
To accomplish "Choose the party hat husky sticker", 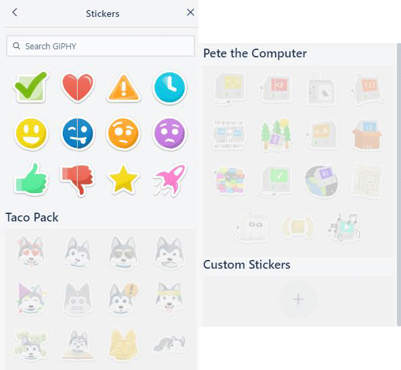I will click(x=31, y=298).
